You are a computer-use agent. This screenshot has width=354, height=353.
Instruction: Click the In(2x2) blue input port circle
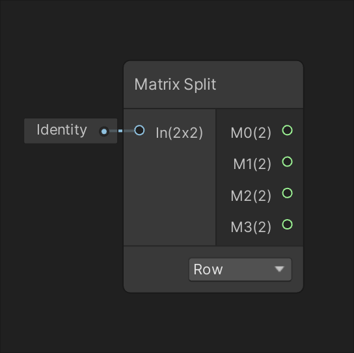pyautogui.click(x=139, y=131)
